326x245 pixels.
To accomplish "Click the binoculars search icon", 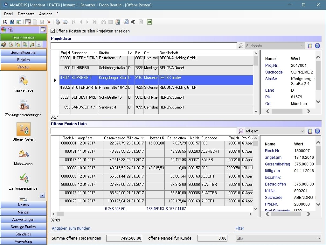I will coord(103,22).
